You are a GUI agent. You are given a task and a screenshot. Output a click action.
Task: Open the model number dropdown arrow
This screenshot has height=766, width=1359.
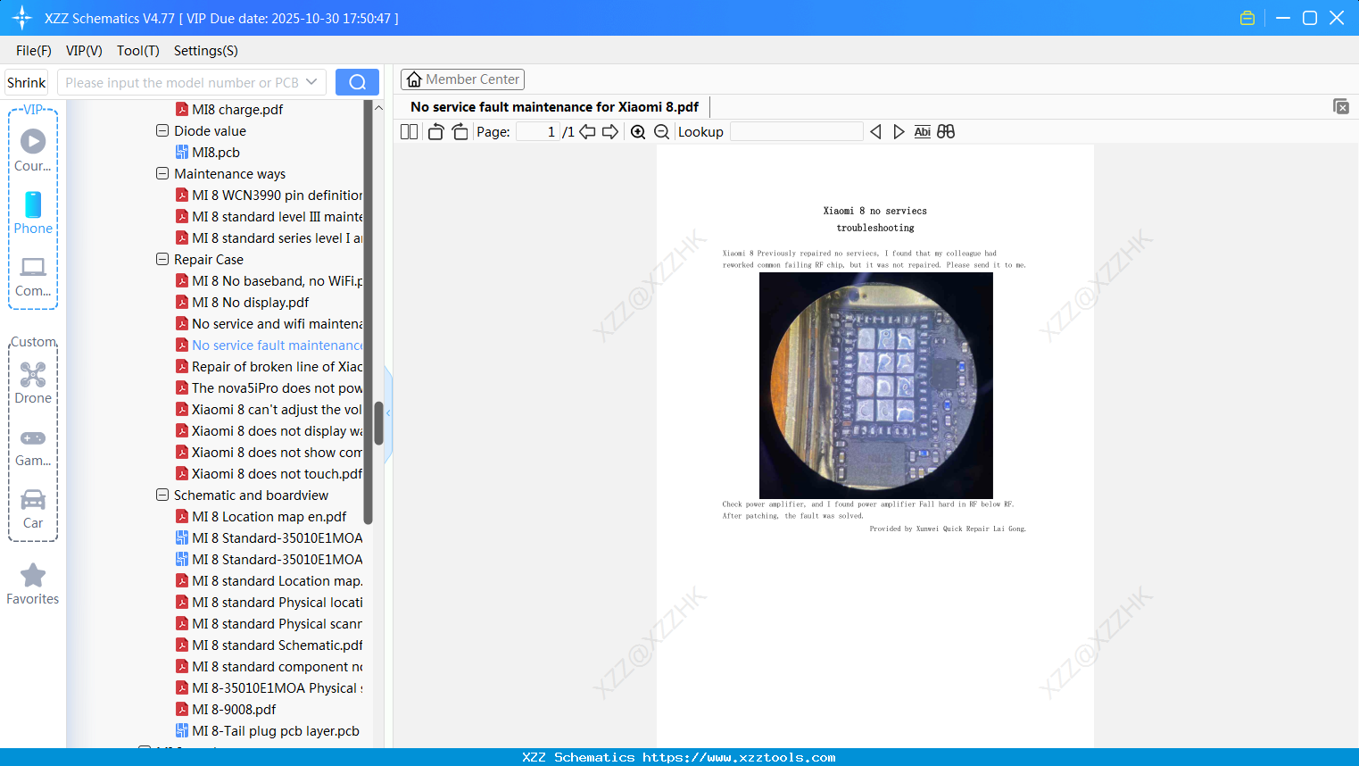[x=311, y=82]
